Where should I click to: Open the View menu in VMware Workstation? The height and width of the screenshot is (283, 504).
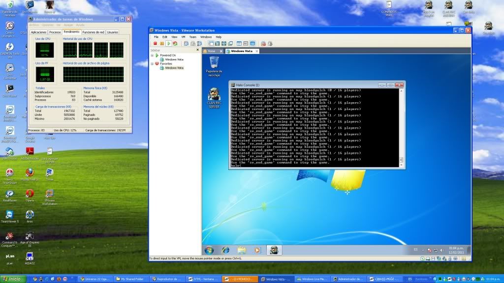[x=174, y=37]
